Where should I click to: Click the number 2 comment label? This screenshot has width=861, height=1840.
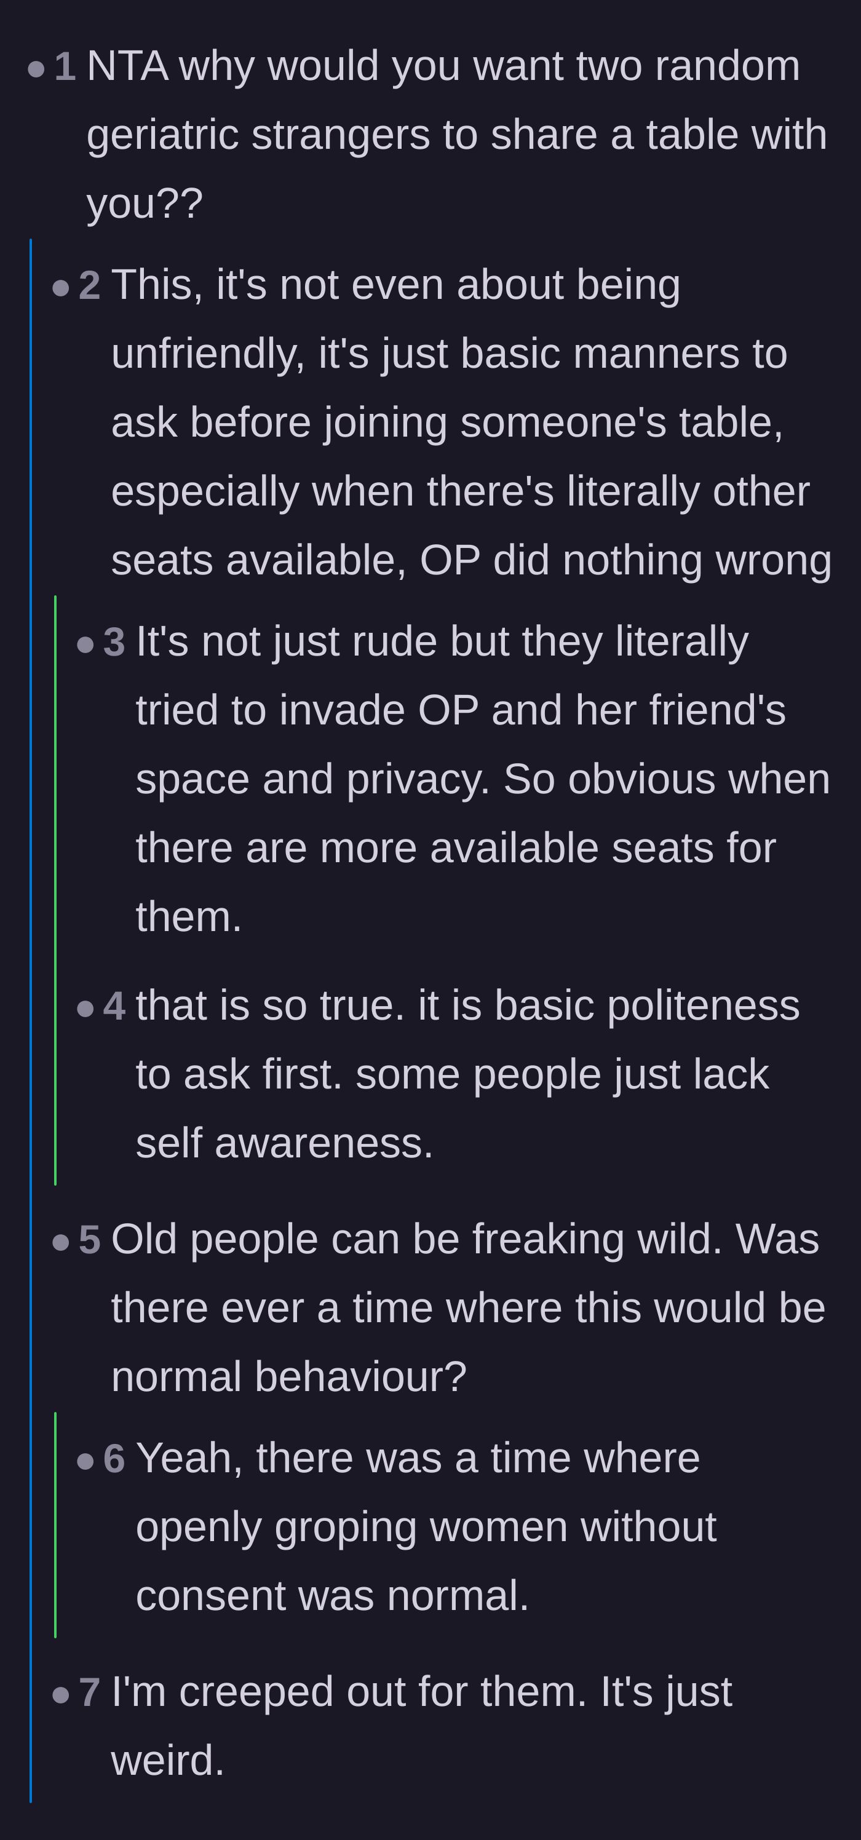[89, 286]
